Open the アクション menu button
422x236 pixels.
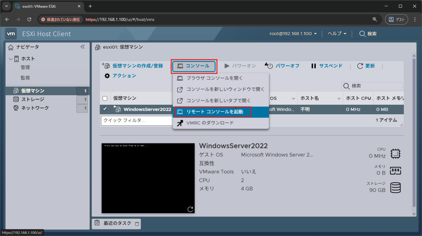[x=120, y=76]
